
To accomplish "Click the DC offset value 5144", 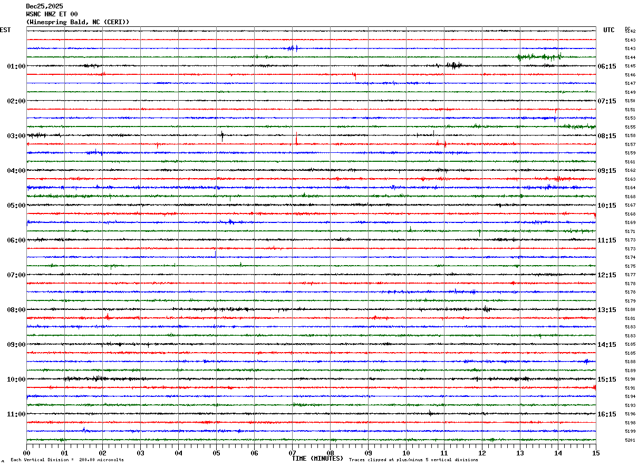I will (630, 57).
